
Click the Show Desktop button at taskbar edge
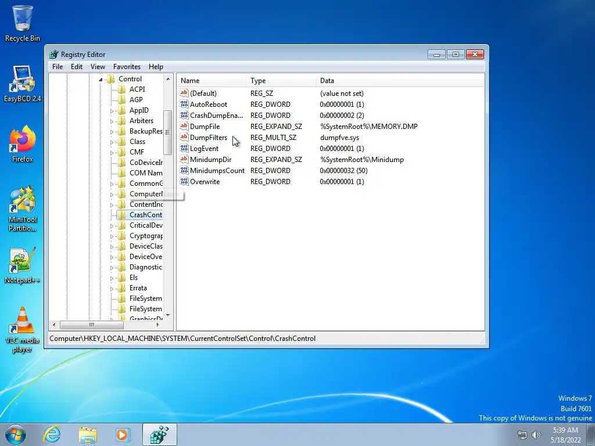click(x=591, y=434)
